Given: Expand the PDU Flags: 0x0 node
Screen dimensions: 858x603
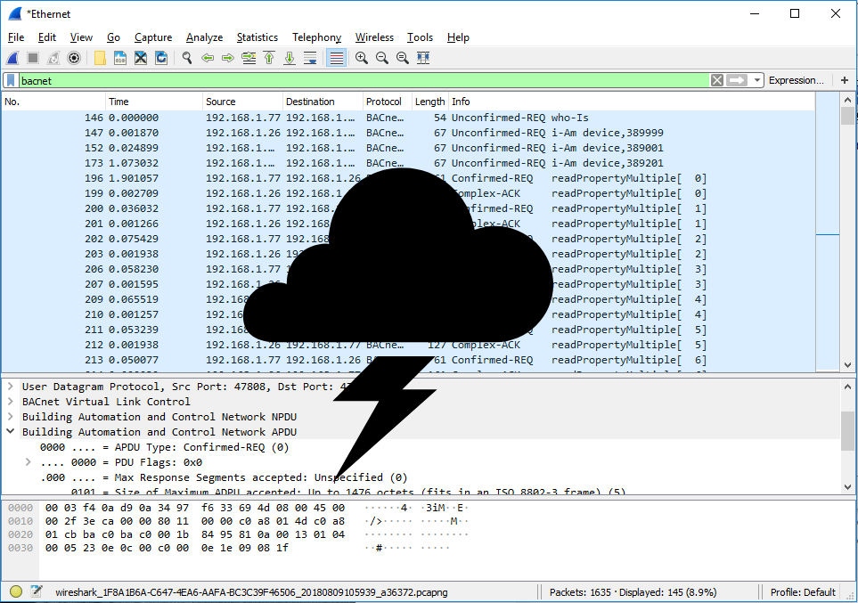Looking at the screenshot, I should [x=28, y=462].
